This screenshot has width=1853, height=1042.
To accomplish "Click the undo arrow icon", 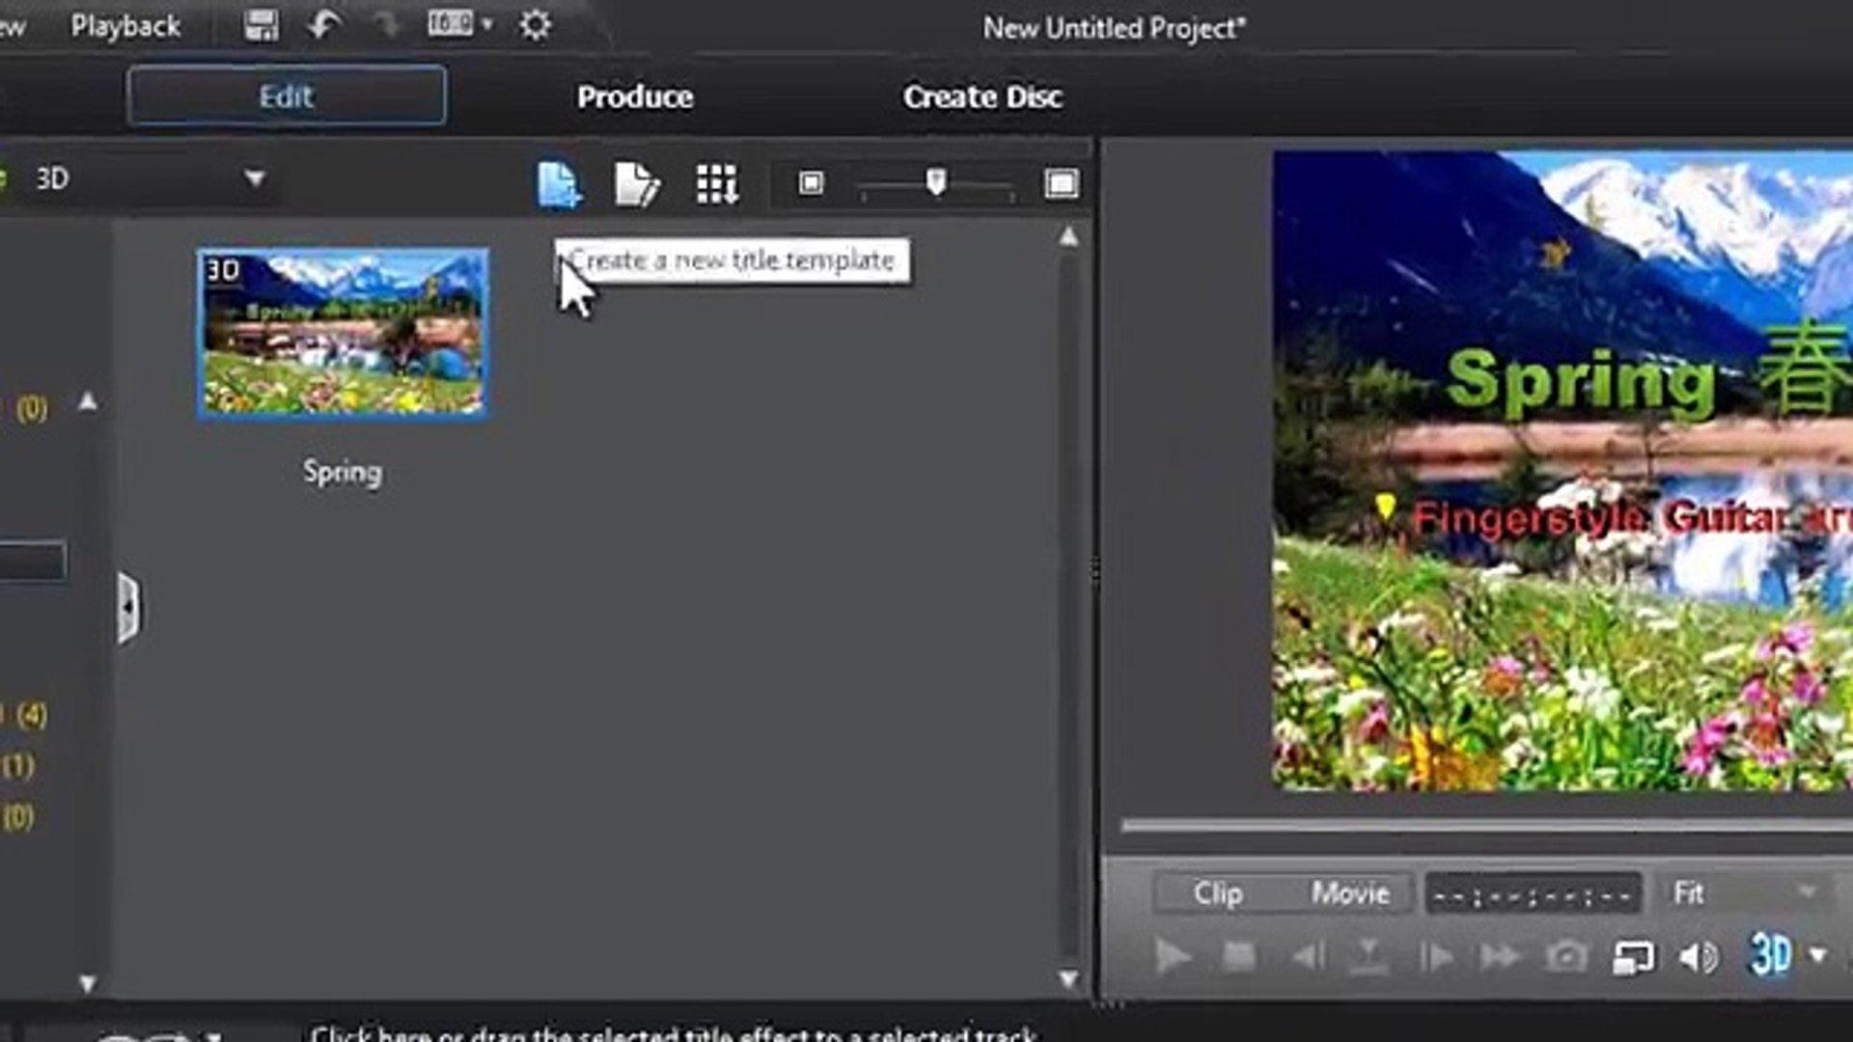I will [x=324, y=25].
